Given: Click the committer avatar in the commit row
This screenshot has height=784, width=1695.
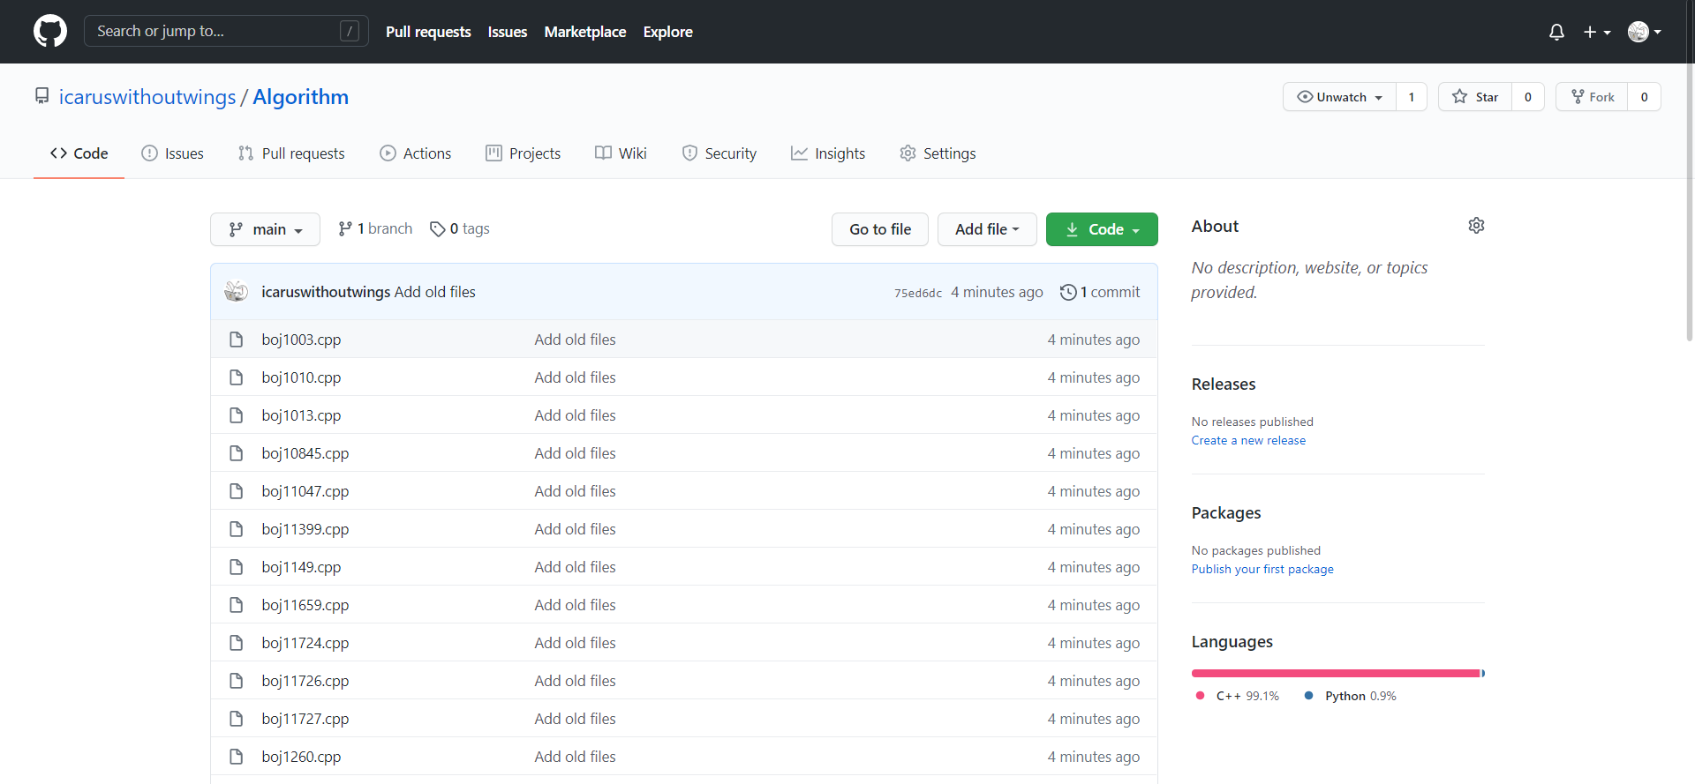Looking at the screenshot, I should pos(236,291).
